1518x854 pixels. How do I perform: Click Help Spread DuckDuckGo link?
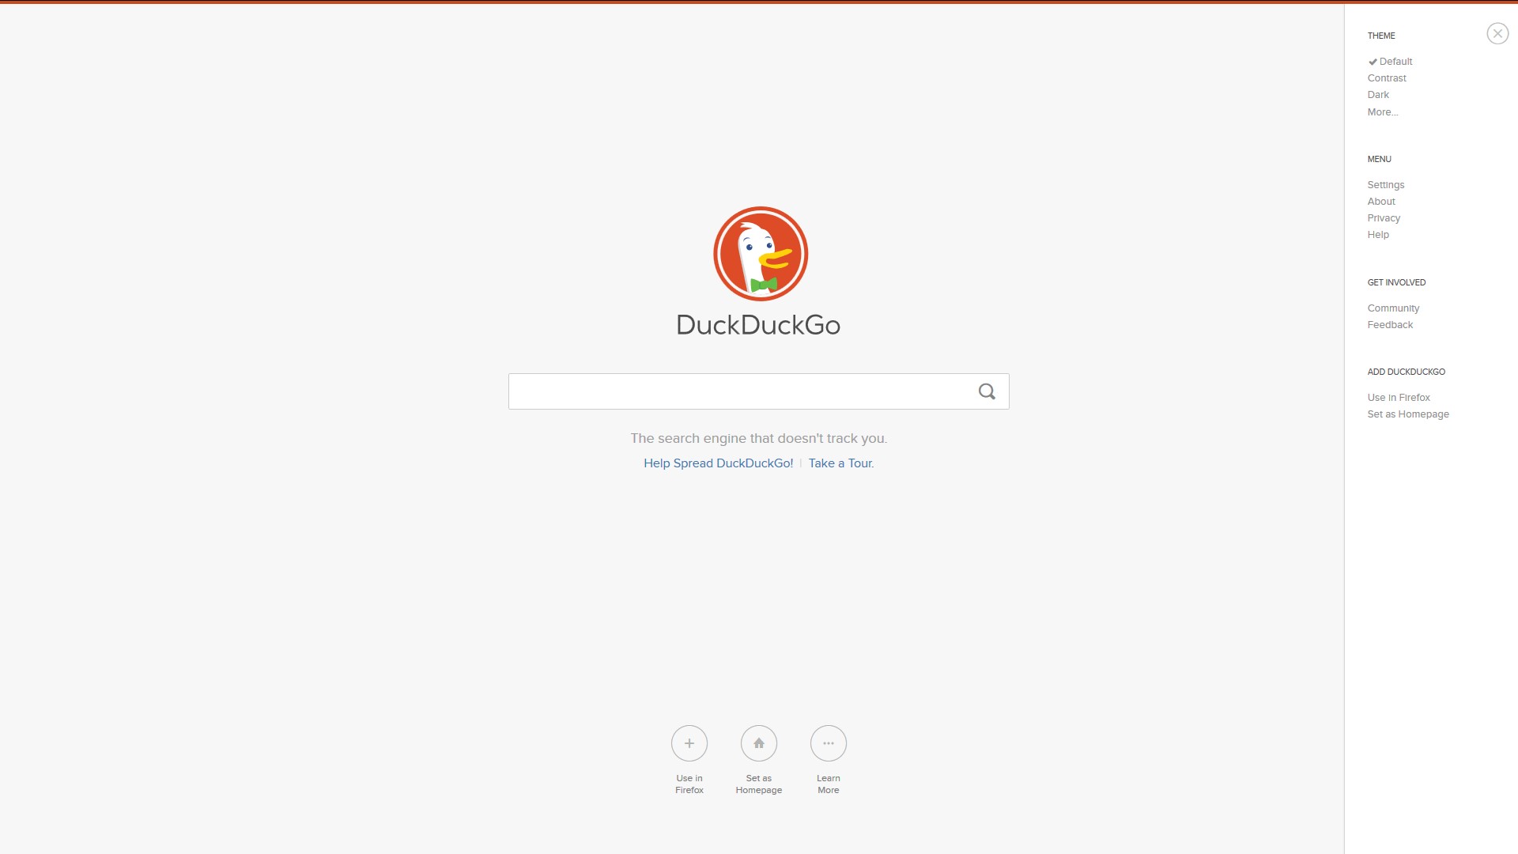coord(719,463)
